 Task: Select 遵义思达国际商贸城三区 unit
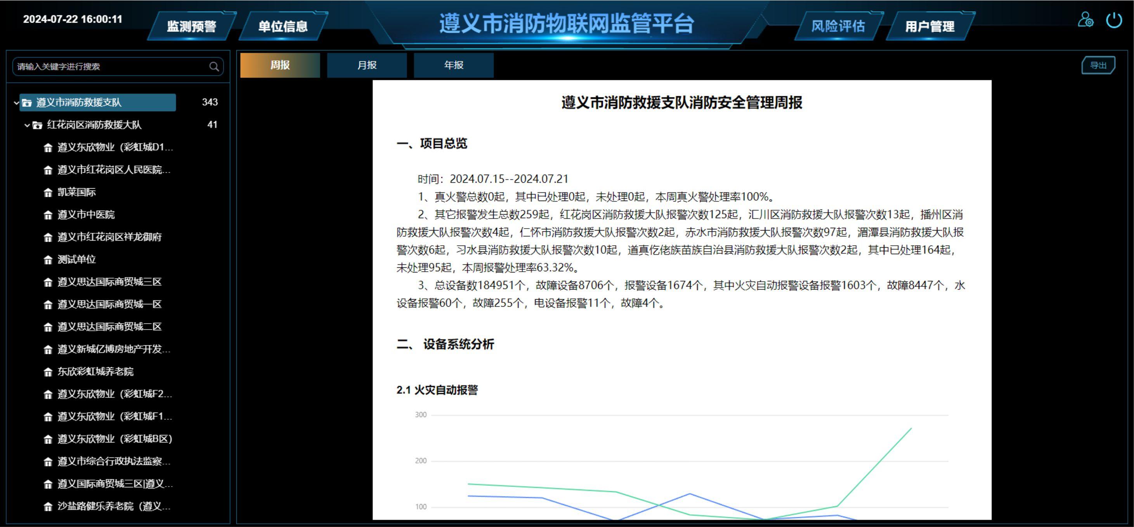click(x=109, y=282)
